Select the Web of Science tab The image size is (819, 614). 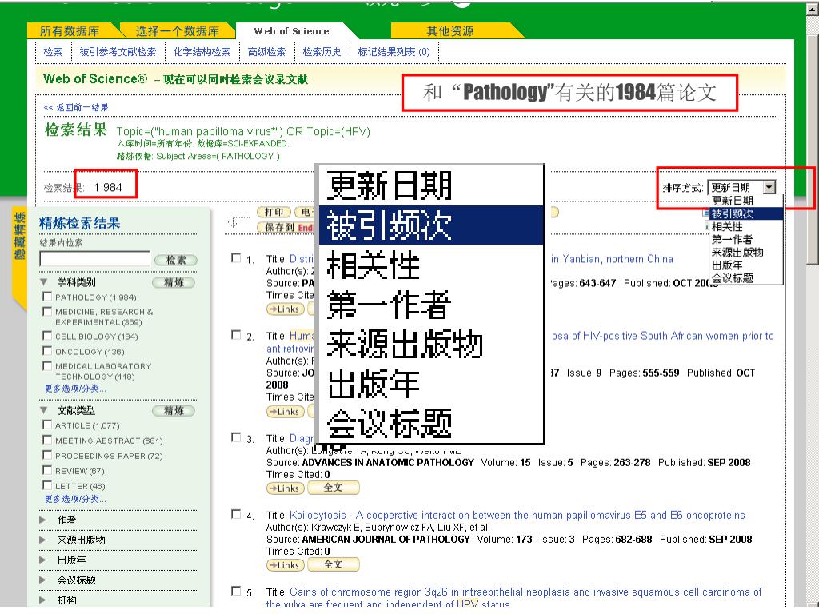(x=291, y=31)
